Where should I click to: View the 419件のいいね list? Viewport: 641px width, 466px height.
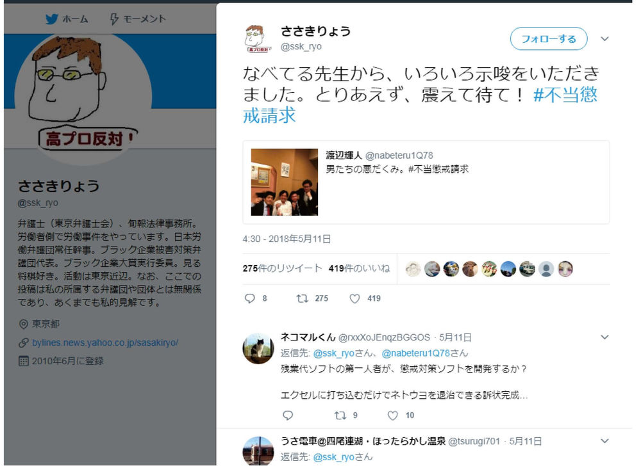point(360,268)
